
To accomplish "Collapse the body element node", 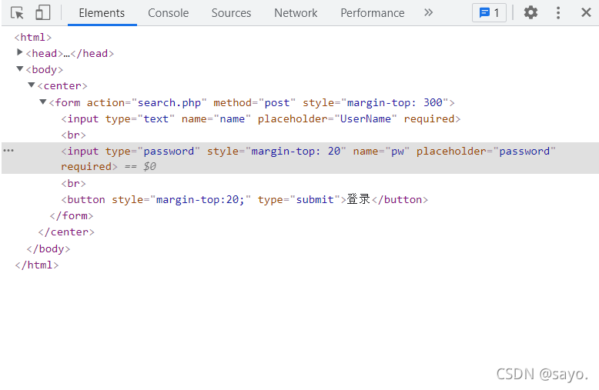I will coord(20,68).
